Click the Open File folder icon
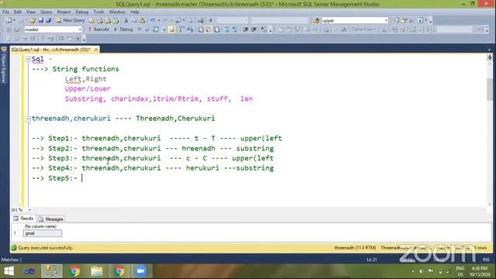 32,21
